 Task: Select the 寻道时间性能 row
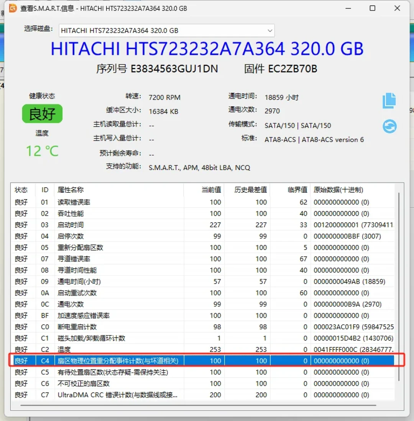(x=203, y=270)
